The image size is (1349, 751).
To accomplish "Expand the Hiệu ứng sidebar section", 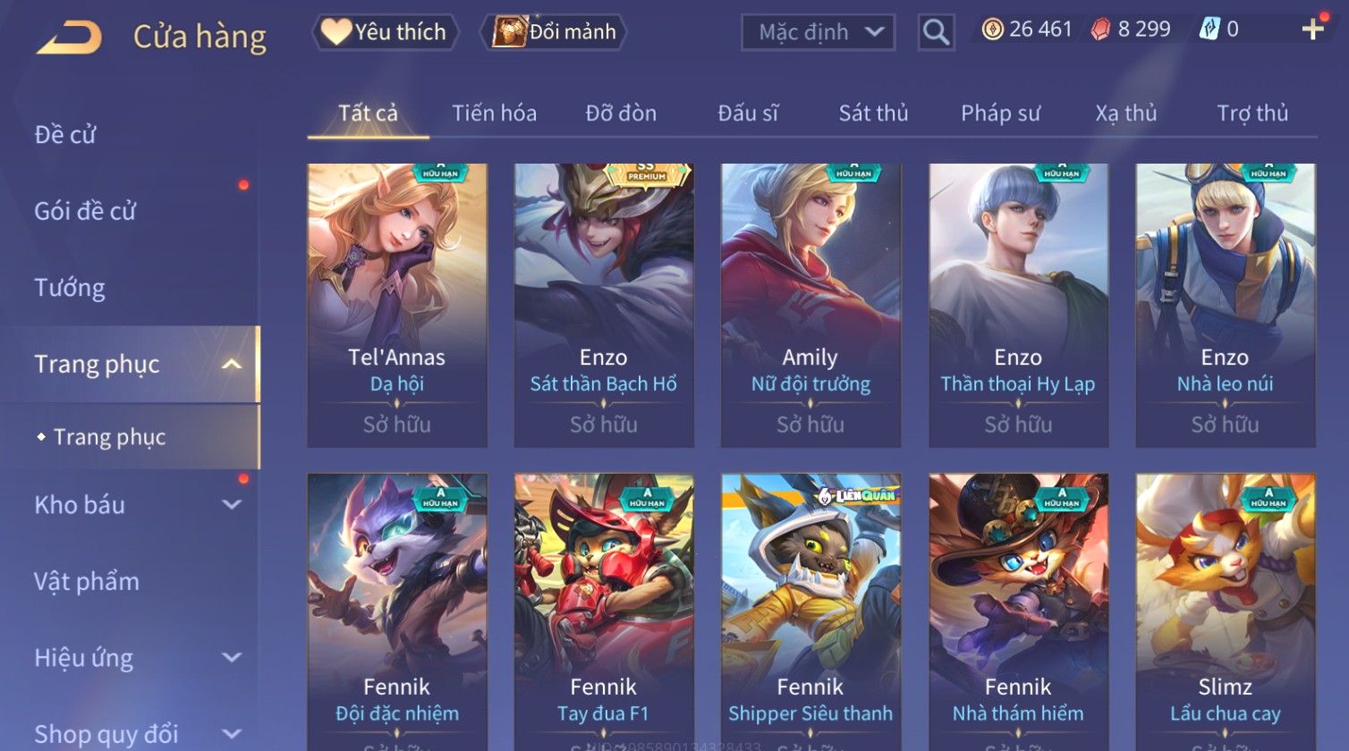I will (x=231, y=658).
